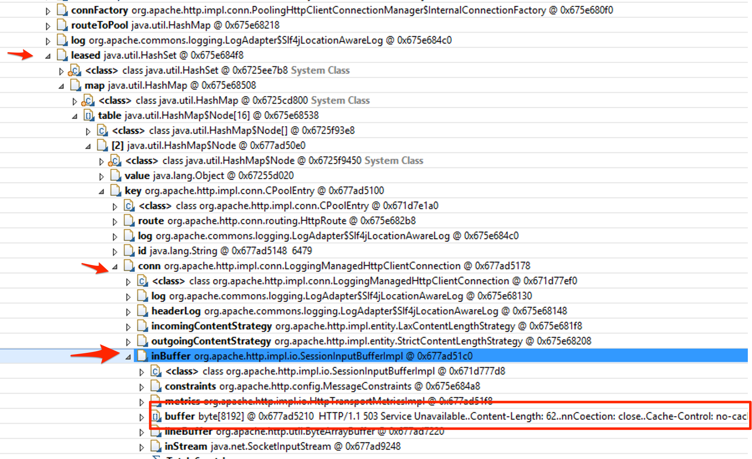This screenshot has width=752, height=459.
Task: Click the object icon for metrics HttpTransportMetricsImpl
Action: pyautogui.click(x=155, y=401)
